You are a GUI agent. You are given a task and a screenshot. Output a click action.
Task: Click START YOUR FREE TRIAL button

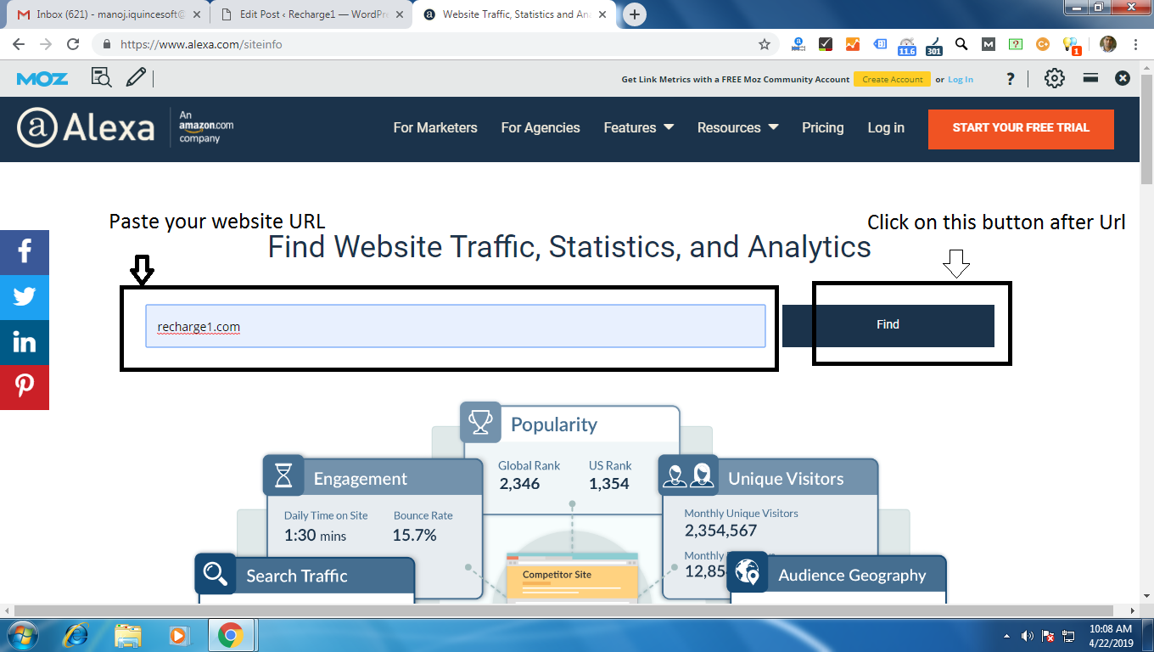1021,128
